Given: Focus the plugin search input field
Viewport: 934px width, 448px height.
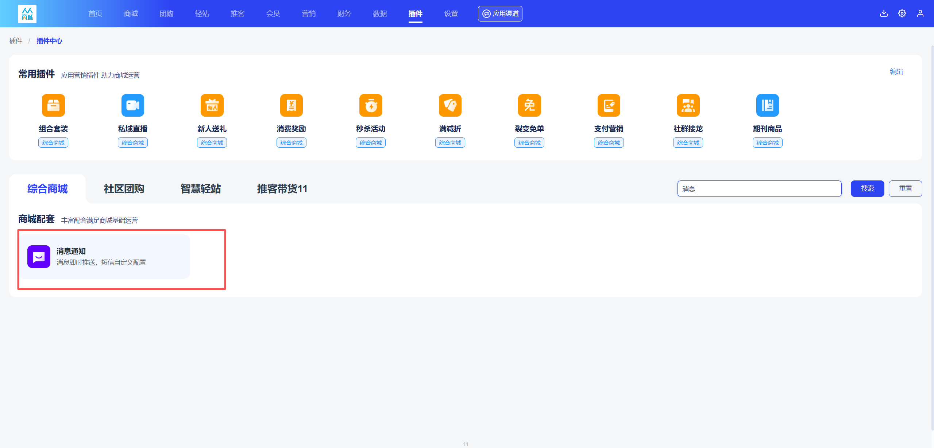Looking at the screenshot, I should pos(760,188).
